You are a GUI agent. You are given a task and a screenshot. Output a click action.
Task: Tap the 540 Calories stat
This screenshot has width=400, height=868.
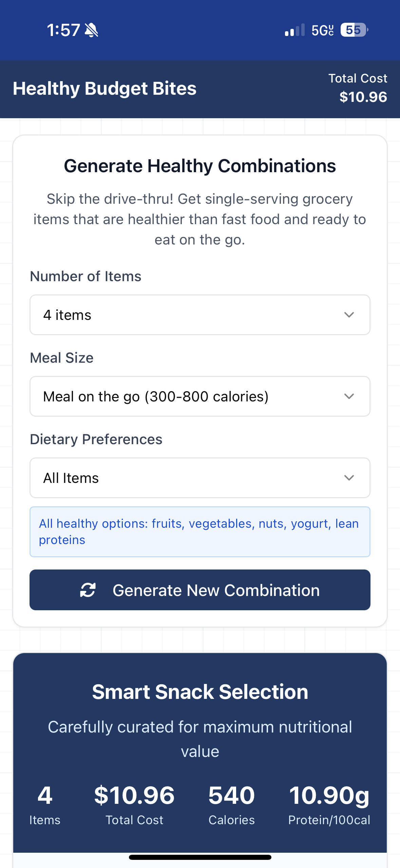click(232, 804)
